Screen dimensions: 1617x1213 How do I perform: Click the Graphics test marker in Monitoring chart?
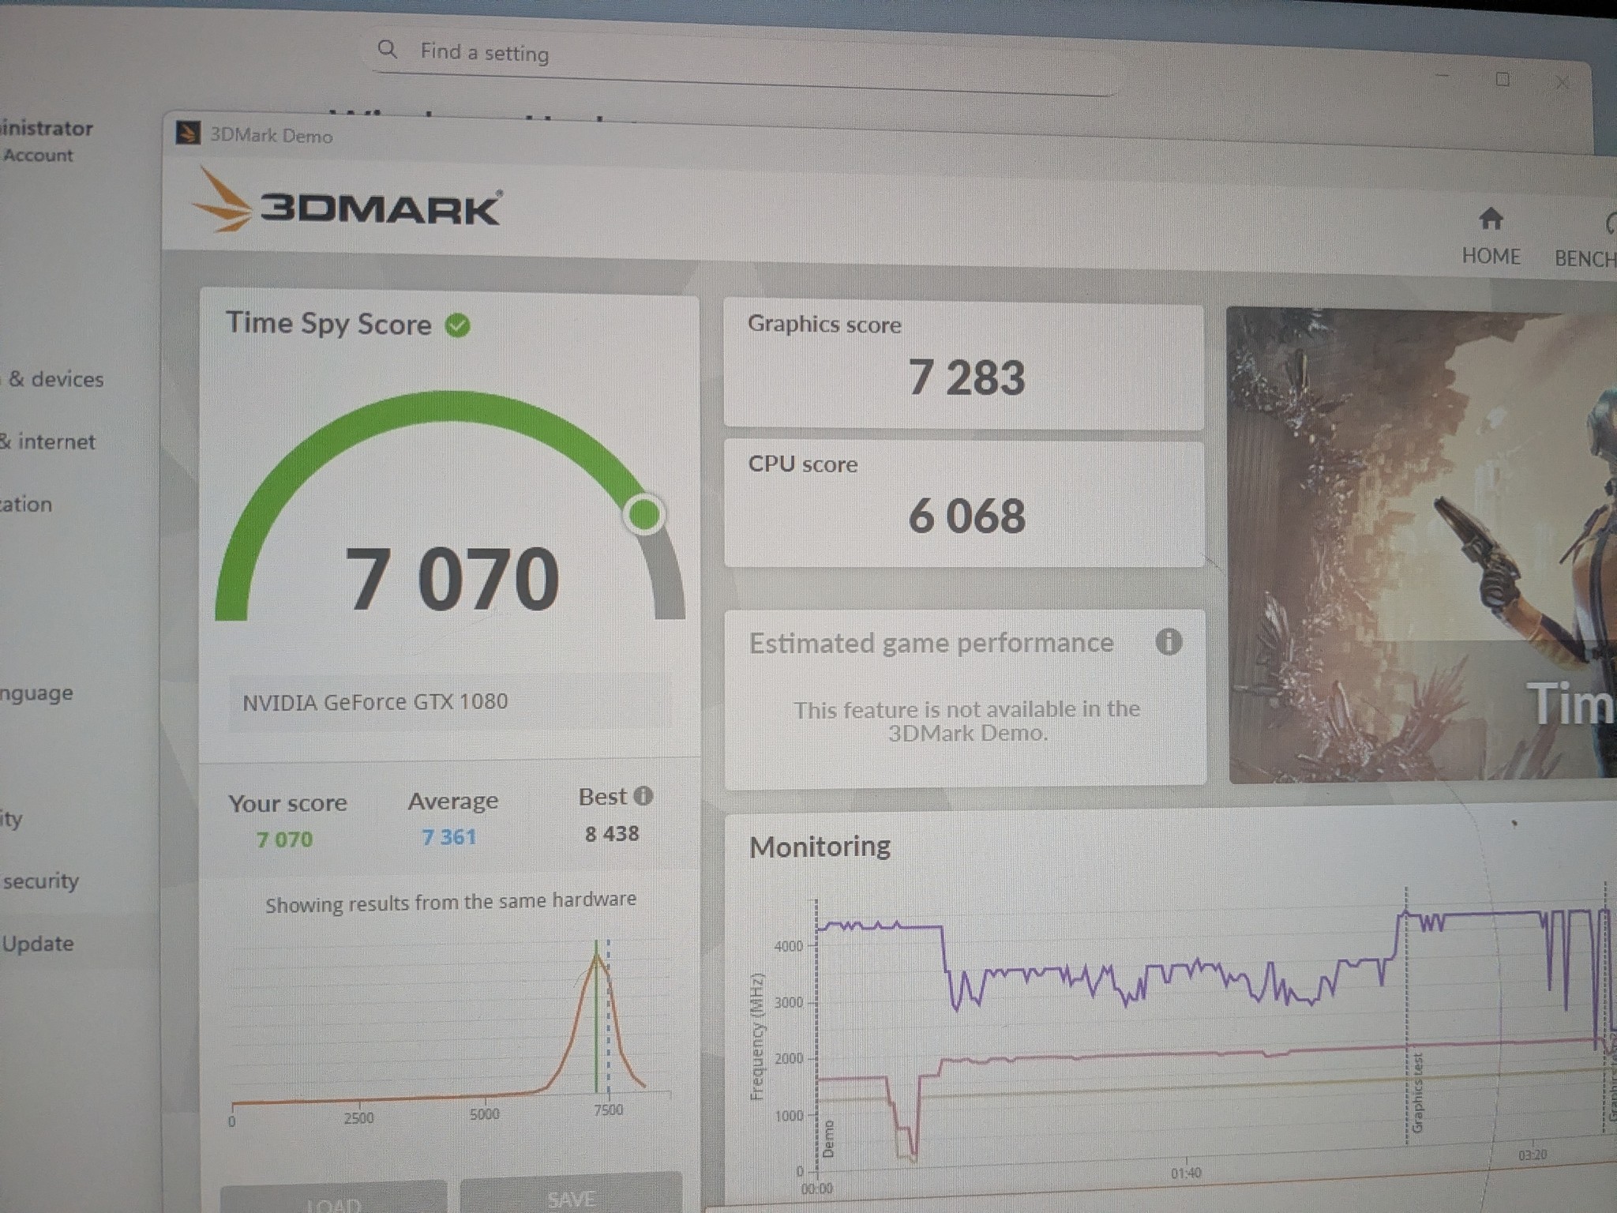click(1416, 1094)
